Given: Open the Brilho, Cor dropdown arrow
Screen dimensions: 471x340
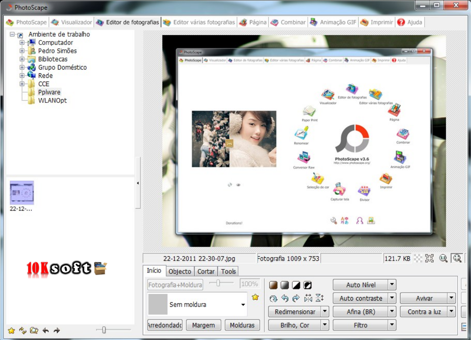Looking at the screenshot, I should pos(325,325).
